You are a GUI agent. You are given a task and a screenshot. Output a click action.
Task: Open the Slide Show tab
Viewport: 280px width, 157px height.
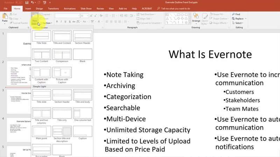(x=85, y=8)
